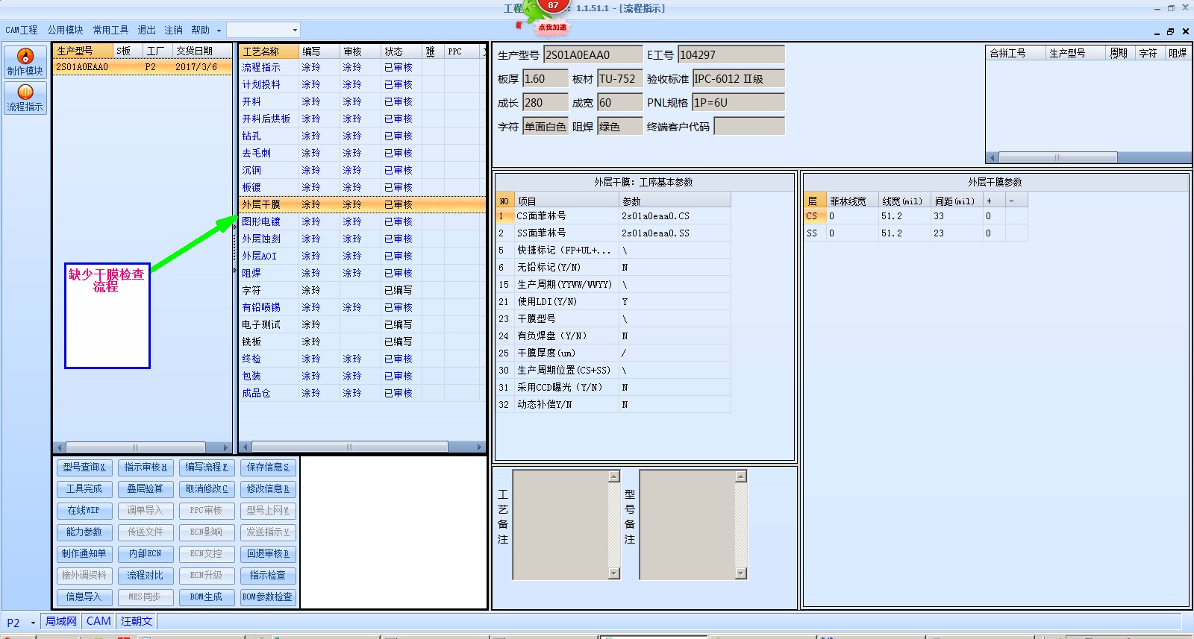The width and height of the screenshot is (1194, 639).
Task: Click the 注销 menu item
Action: tap(174, 30)
